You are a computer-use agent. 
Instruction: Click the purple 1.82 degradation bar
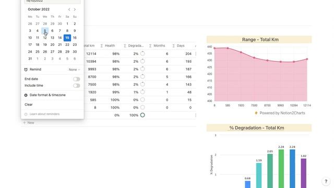tap(304, 173)
